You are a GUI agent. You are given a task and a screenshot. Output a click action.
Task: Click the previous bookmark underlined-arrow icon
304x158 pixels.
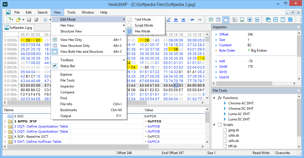(176, 19)
